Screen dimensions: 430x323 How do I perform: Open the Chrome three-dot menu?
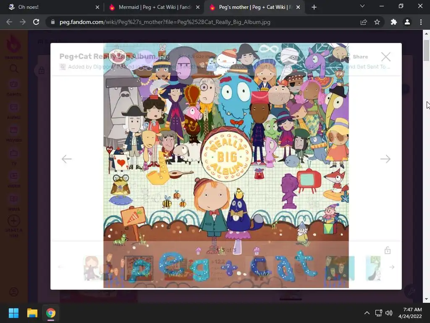click(x=421, y=22)
